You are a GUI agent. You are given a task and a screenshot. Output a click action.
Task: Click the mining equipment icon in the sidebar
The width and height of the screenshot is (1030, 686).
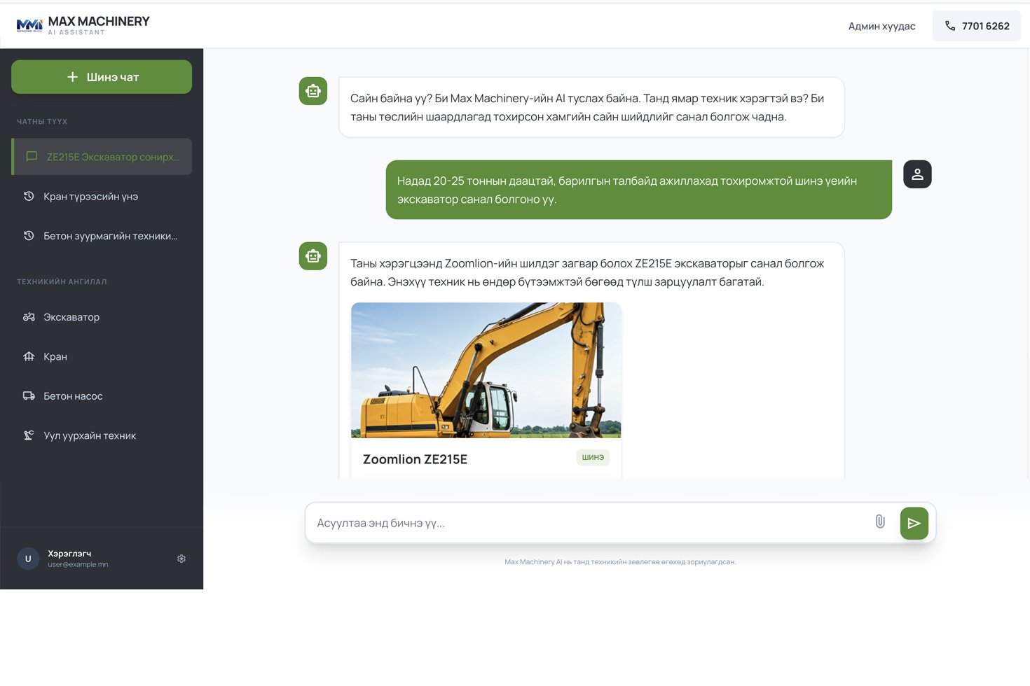click(x=29, y=435)
